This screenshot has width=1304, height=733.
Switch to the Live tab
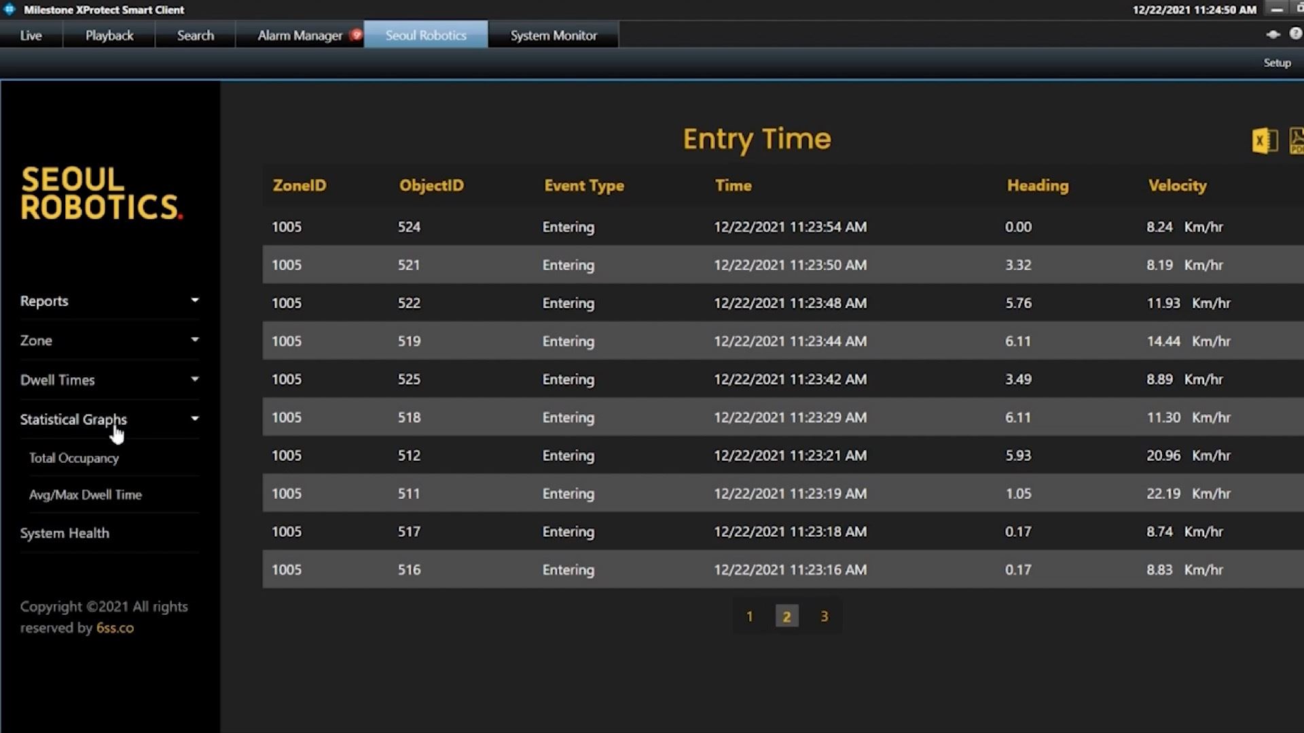point(31,35)
